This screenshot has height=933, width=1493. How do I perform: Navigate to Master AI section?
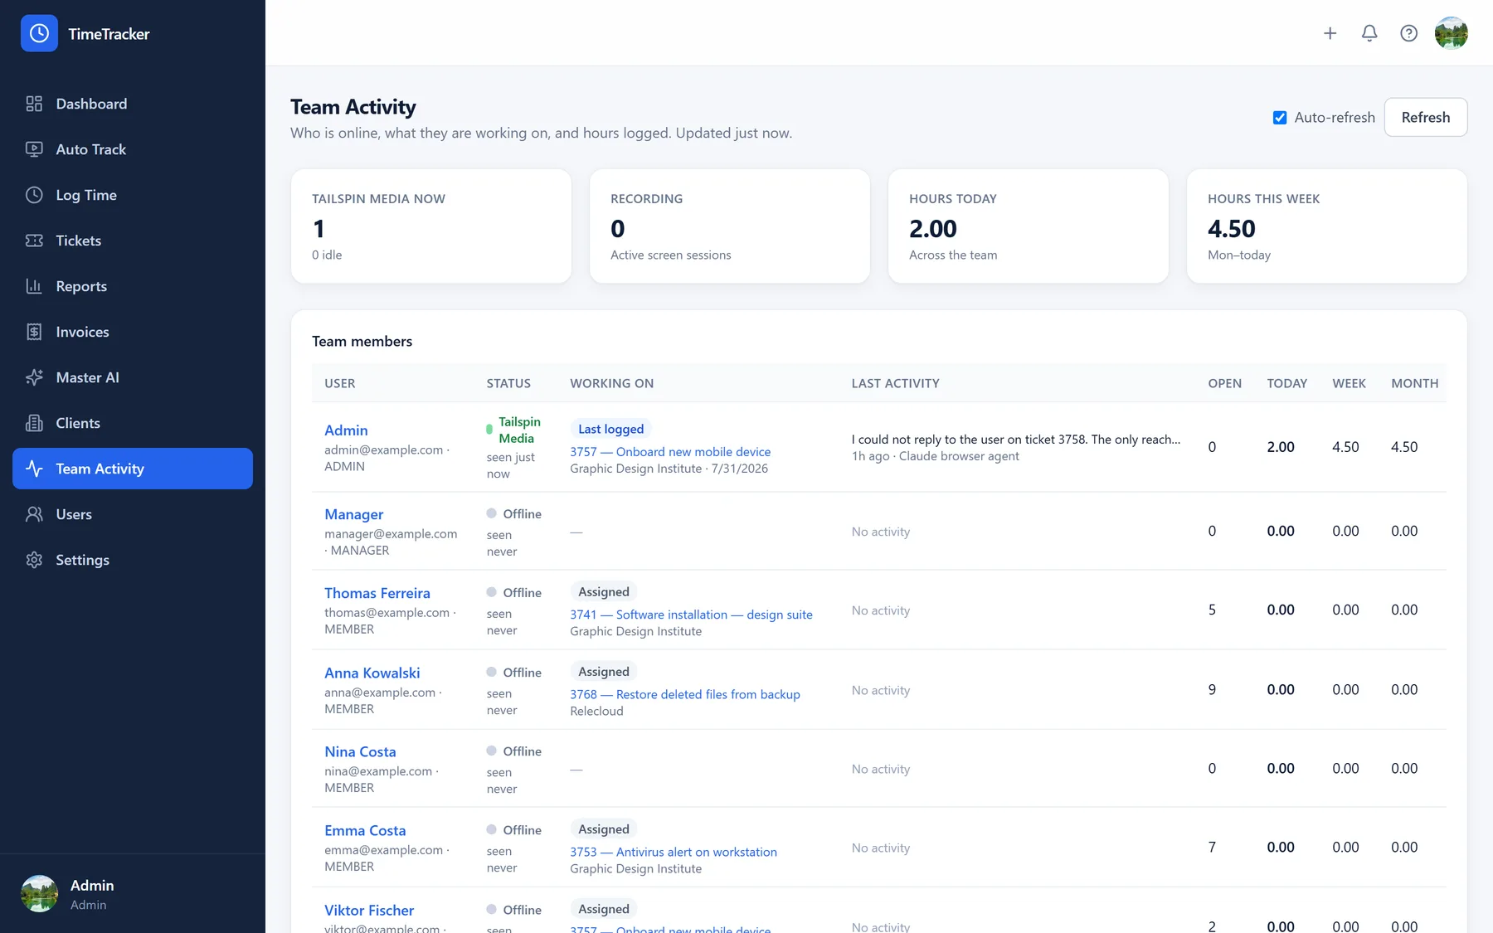point(133,377)
